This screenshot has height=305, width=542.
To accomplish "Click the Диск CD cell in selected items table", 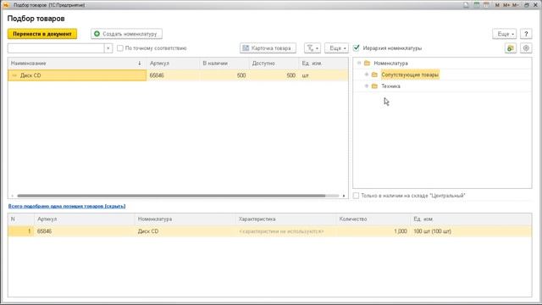I will click(185, 231).
